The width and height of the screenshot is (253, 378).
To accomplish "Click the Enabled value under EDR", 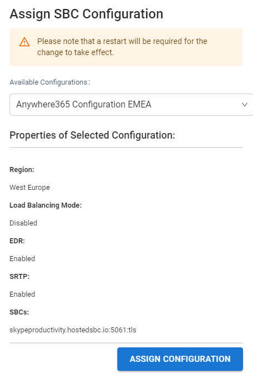I will click(x=22, y=259).
